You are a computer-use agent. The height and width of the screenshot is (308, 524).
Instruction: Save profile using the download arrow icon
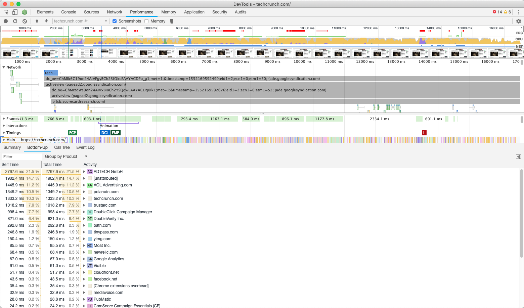(x=46, y=21)
